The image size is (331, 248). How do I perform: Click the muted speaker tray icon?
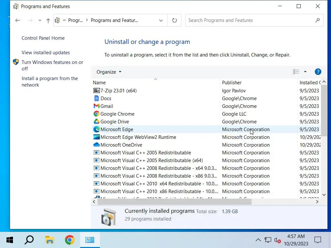tap(277, 240)
